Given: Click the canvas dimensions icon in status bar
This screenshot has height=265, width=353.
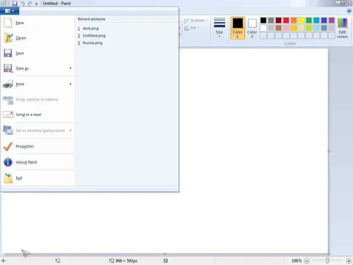Looking at the screenshot, I should point(111,261).
